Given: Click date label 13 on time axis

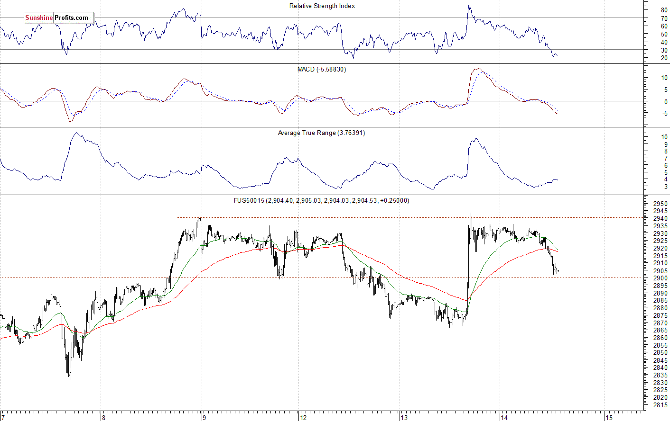Looking at the screenshot, I should 404,417.
